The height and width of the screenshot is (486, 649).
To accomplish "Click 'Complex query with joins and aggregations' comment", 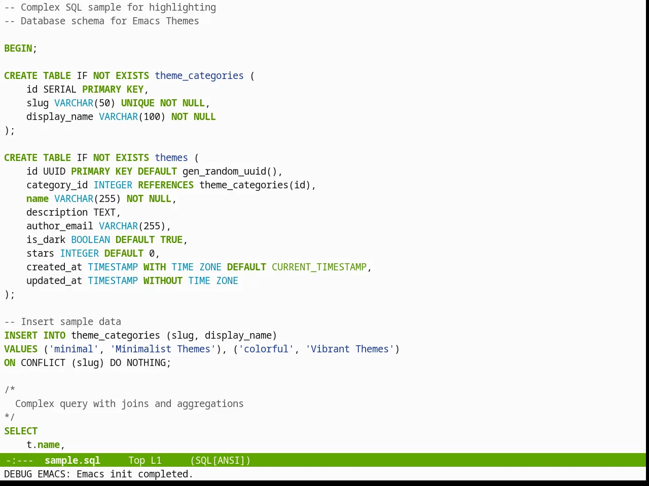I will coord(129,403).
